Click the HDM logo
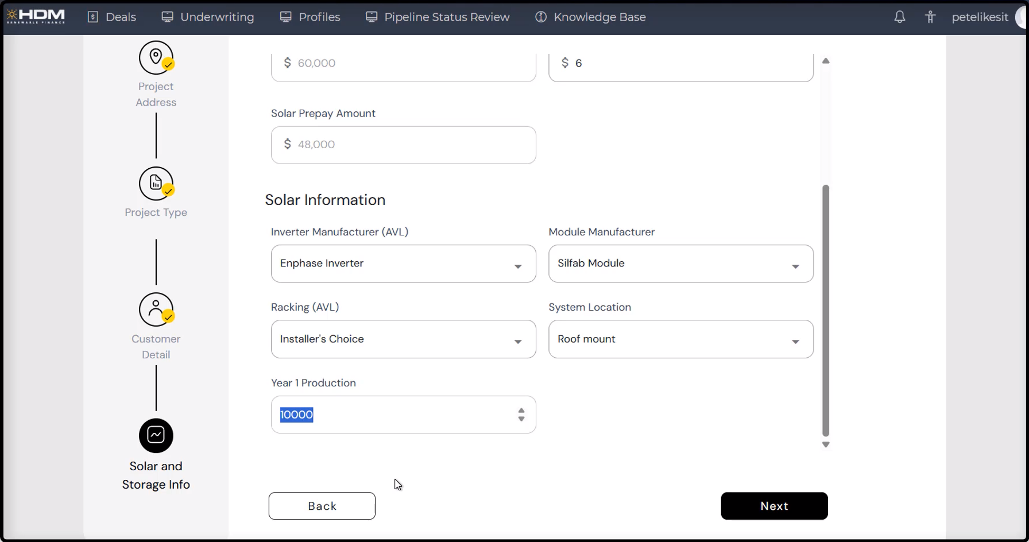This screenshot has width=1029, height=542. [36, 16]
